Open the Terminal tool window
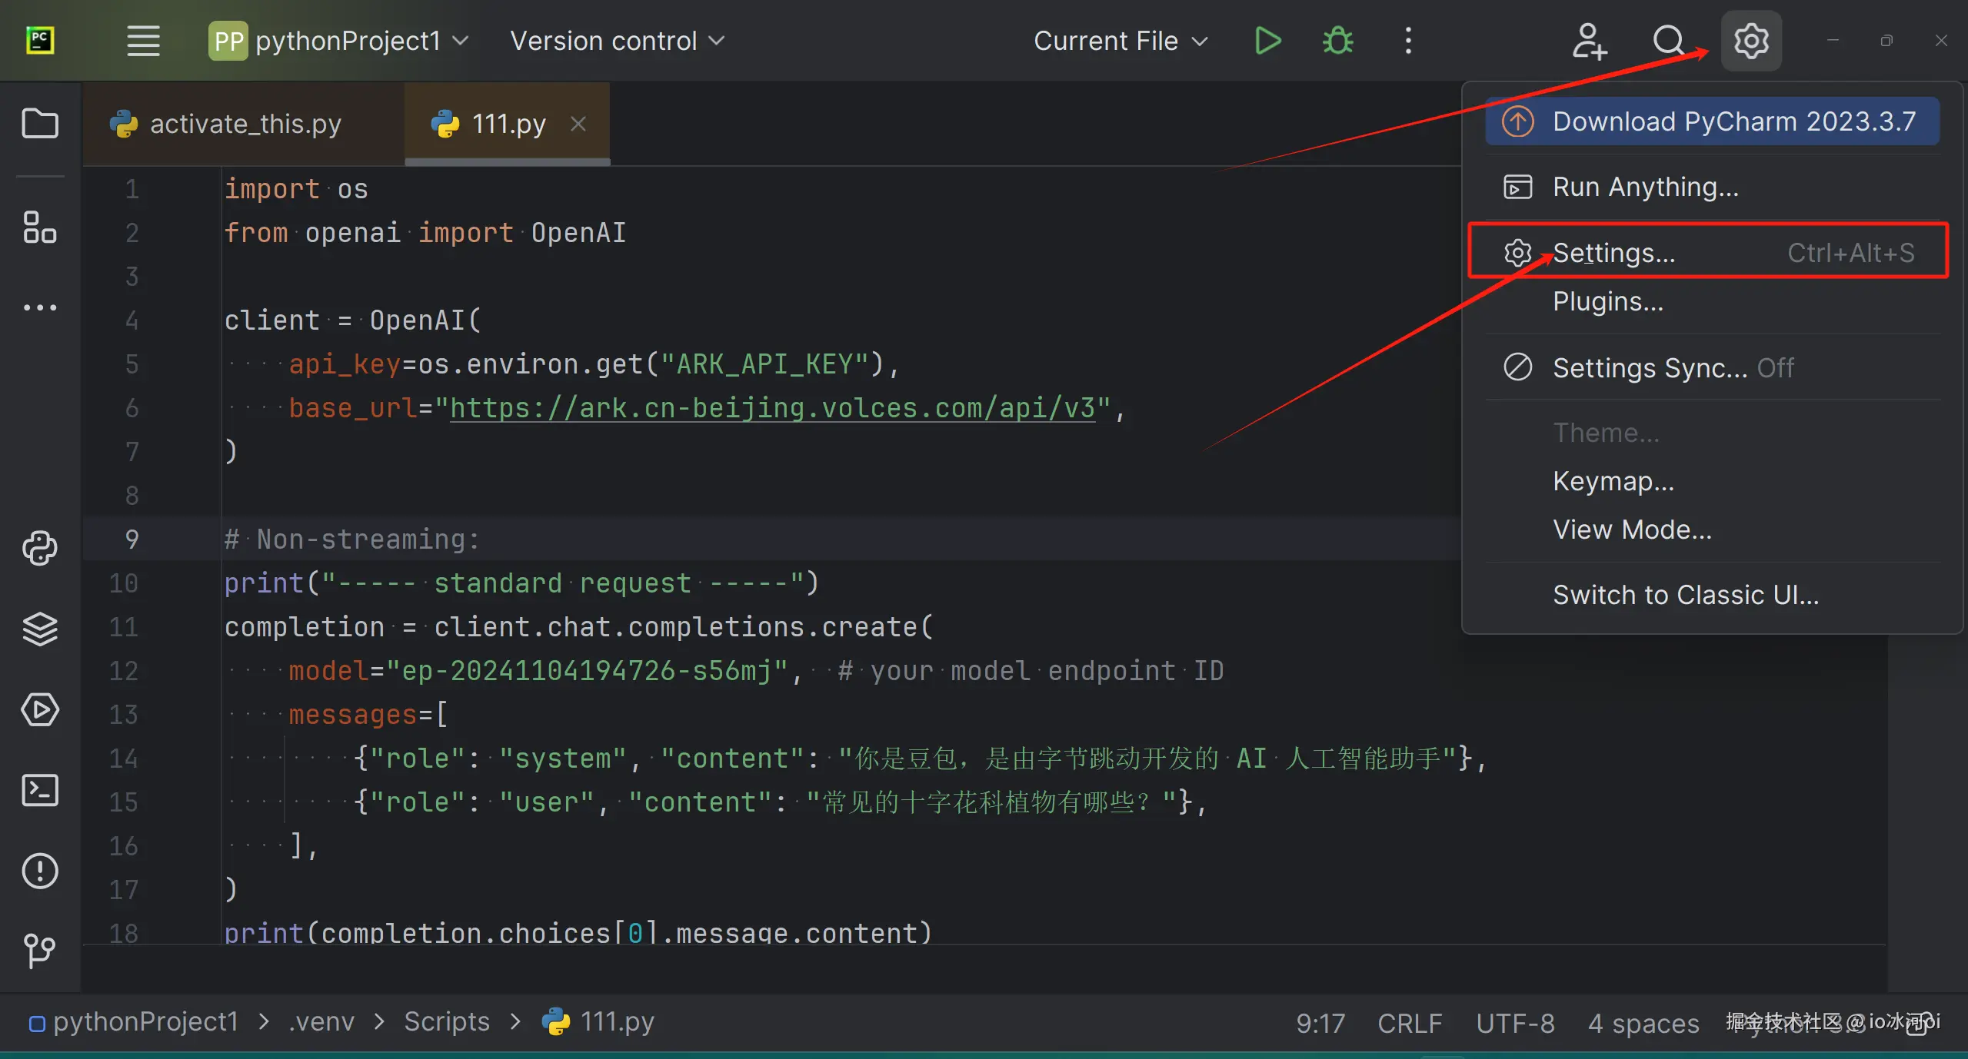Screen dimensions: 1968x1059 tap(40, 790)
